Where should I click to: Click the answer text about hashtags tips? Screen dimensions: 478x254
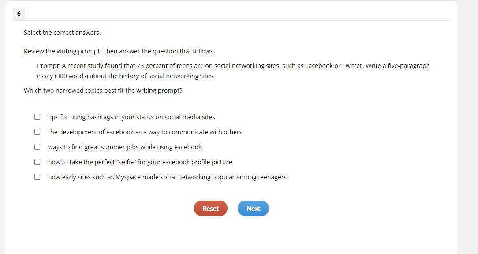coord(131,117)
